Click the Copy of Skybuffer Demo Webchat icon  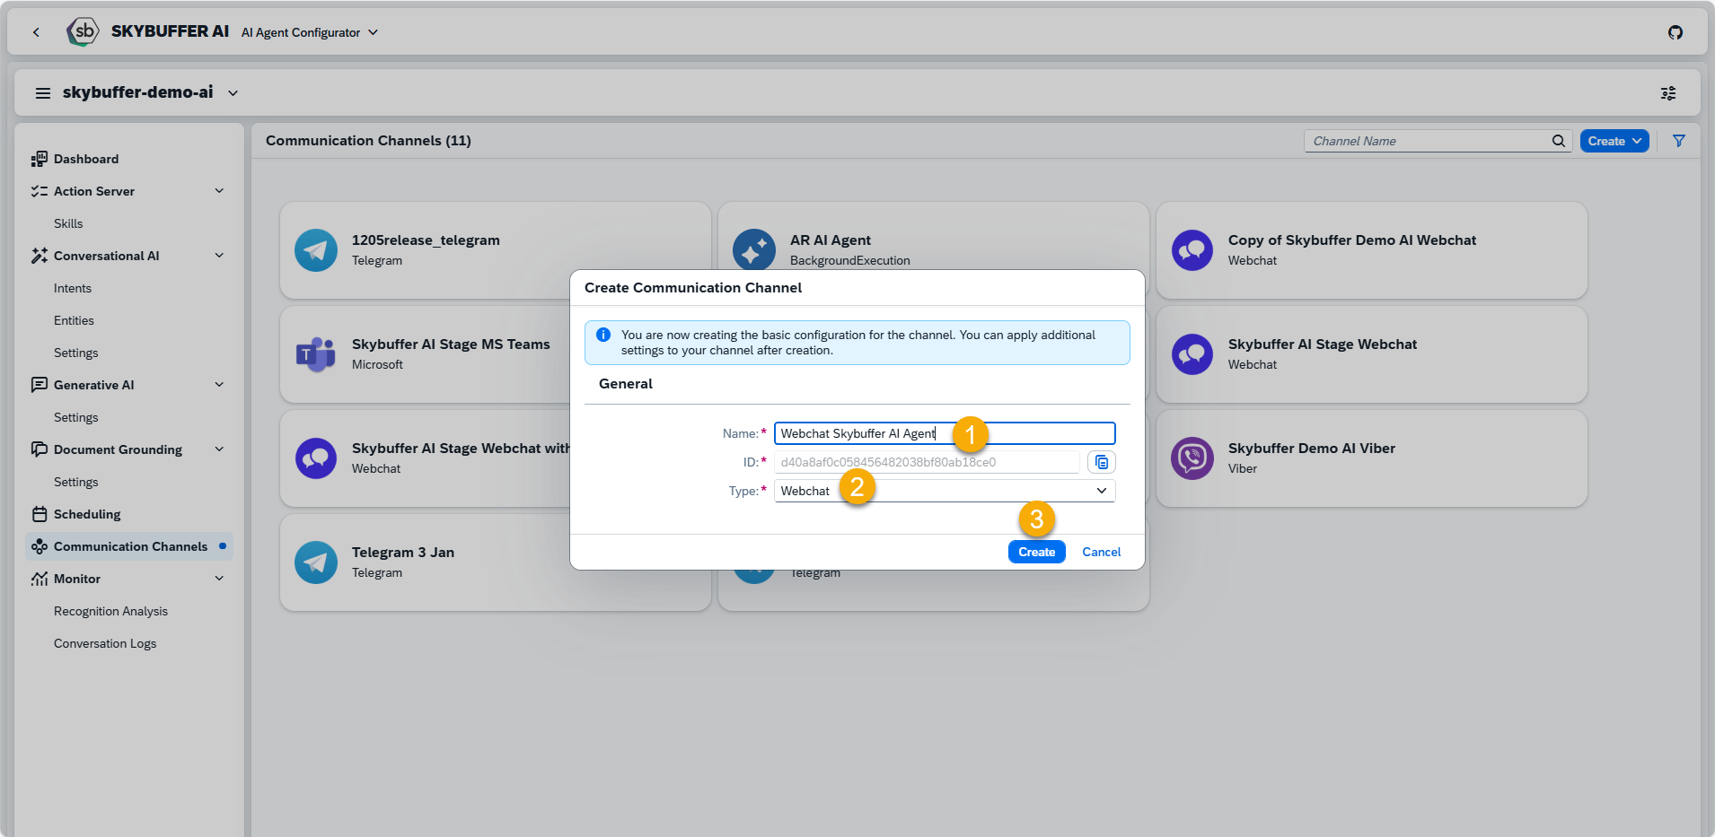point(1192,250)
